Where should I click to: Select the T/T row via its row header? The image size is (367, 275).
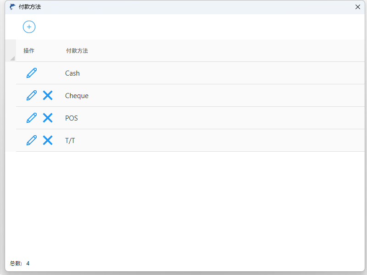11,141
